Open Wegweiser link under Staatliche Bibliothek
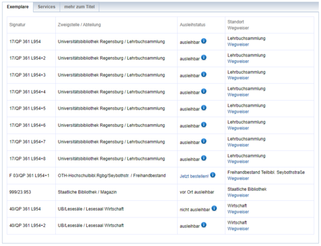 tap(238, 195)
